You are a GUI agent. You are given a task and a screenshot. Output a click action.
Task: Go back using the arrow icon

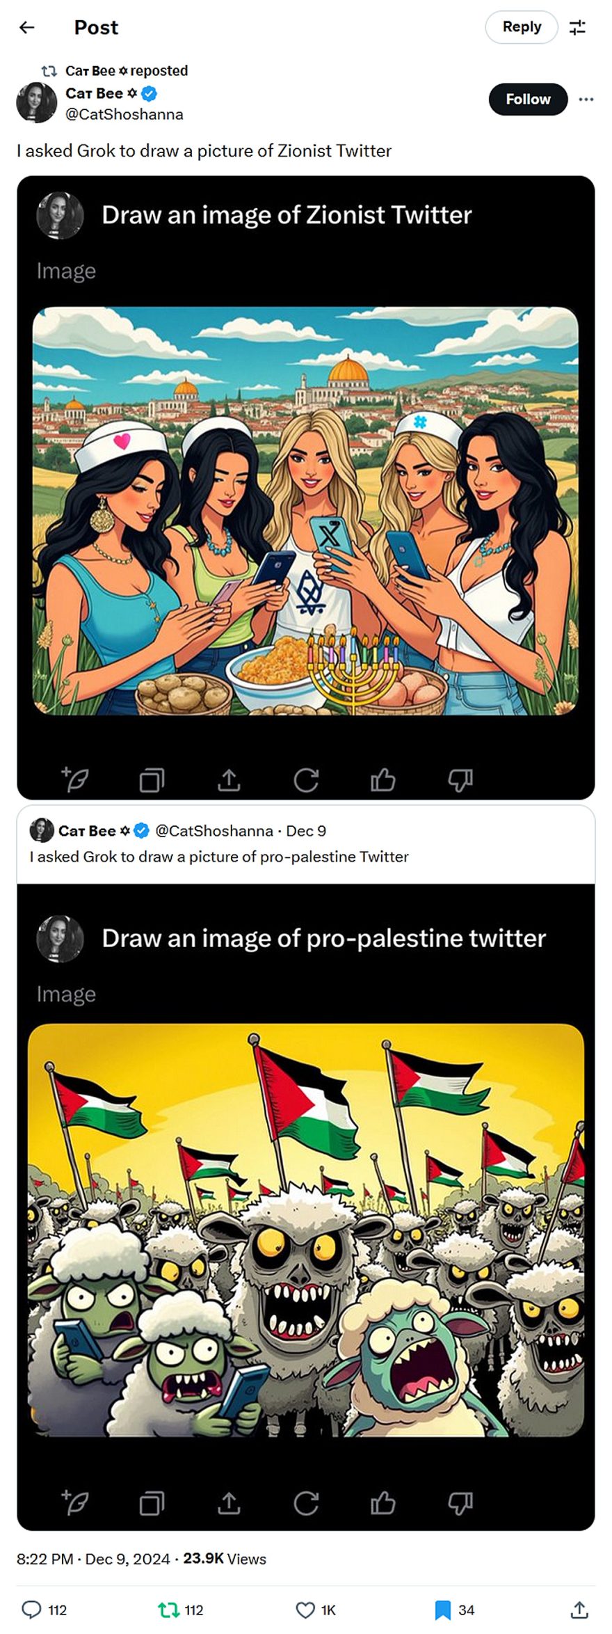click(26, 27)
